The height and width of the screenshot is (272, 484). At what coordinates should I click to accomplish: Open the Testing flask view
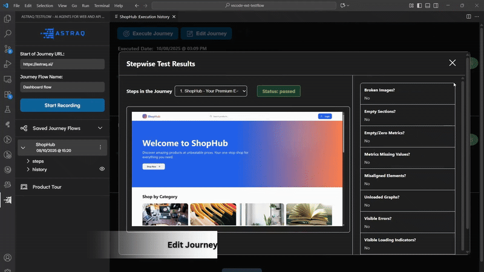(7, 109)
